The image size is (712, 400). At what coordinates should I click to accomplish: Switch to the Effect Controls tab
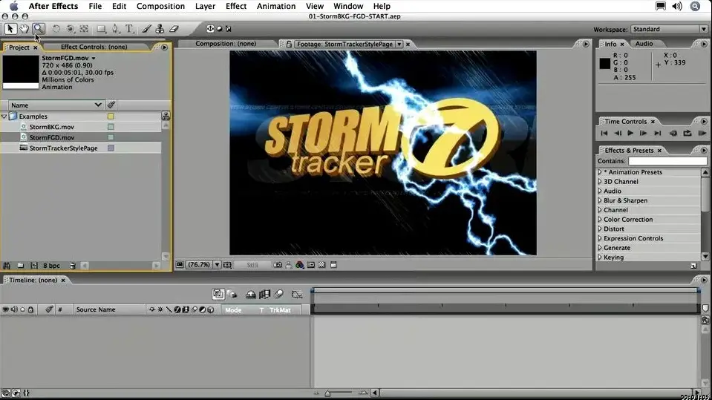click(x=94, y=47)
